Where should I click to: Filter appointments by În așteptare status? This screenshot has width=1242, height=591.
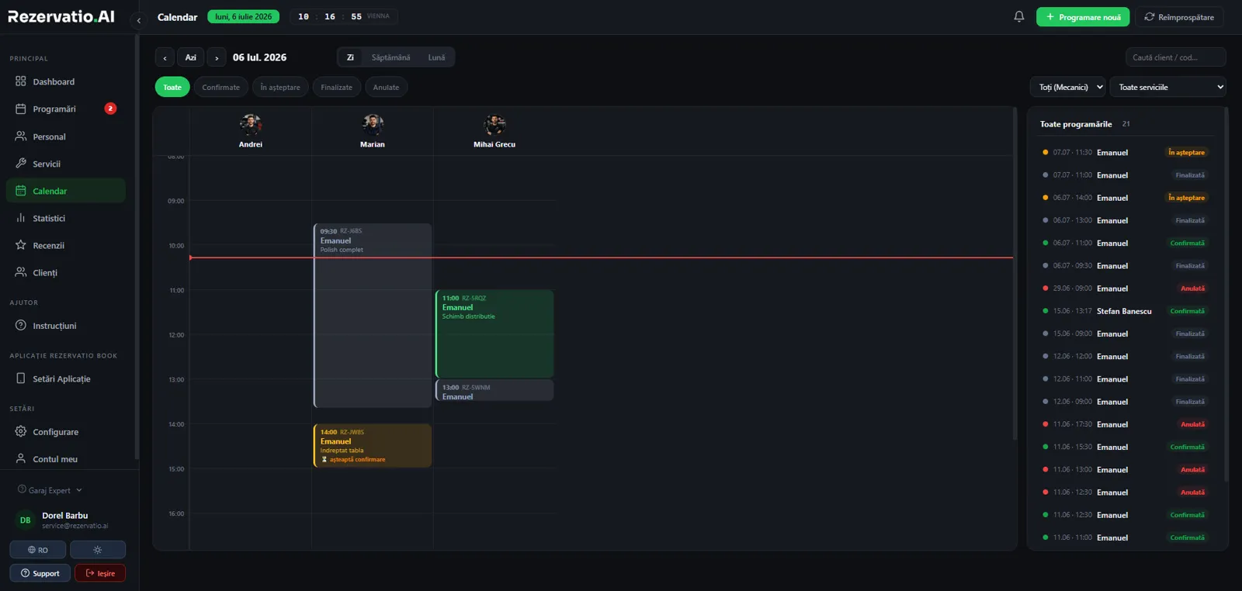280,87
